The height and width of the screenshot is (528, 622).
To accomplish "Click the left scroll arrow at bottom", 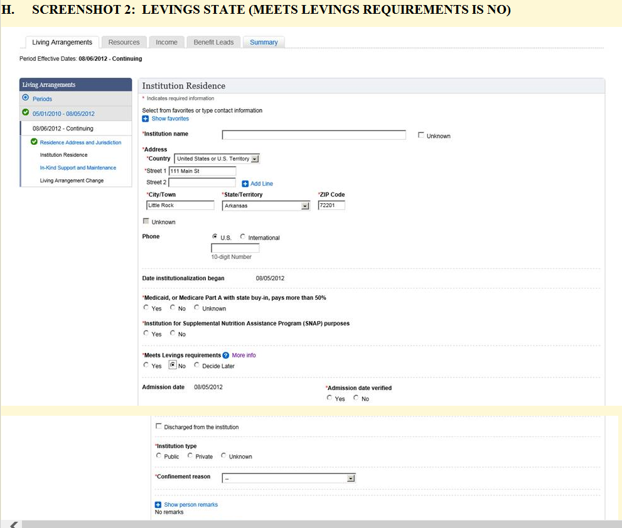I will point(14,524).
